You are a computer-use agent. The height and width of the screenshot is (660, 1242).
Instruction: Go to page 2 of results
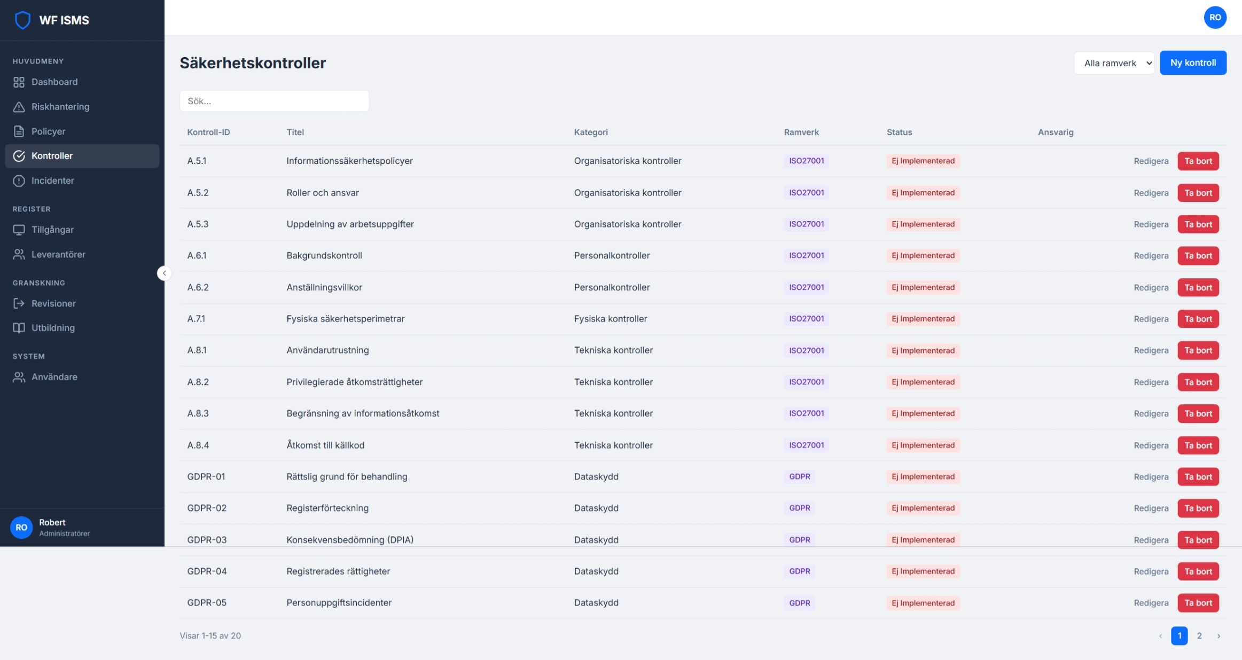click(x=1199, y=635)
